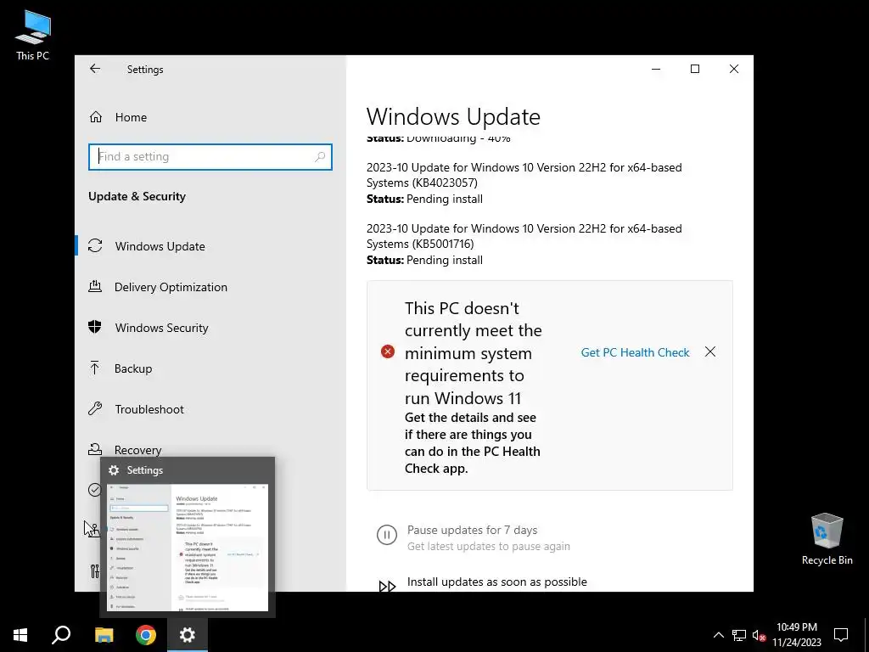Click the Delivery Optimization tray icon
The width and height of the screenshot is (869, 652).
95,286
